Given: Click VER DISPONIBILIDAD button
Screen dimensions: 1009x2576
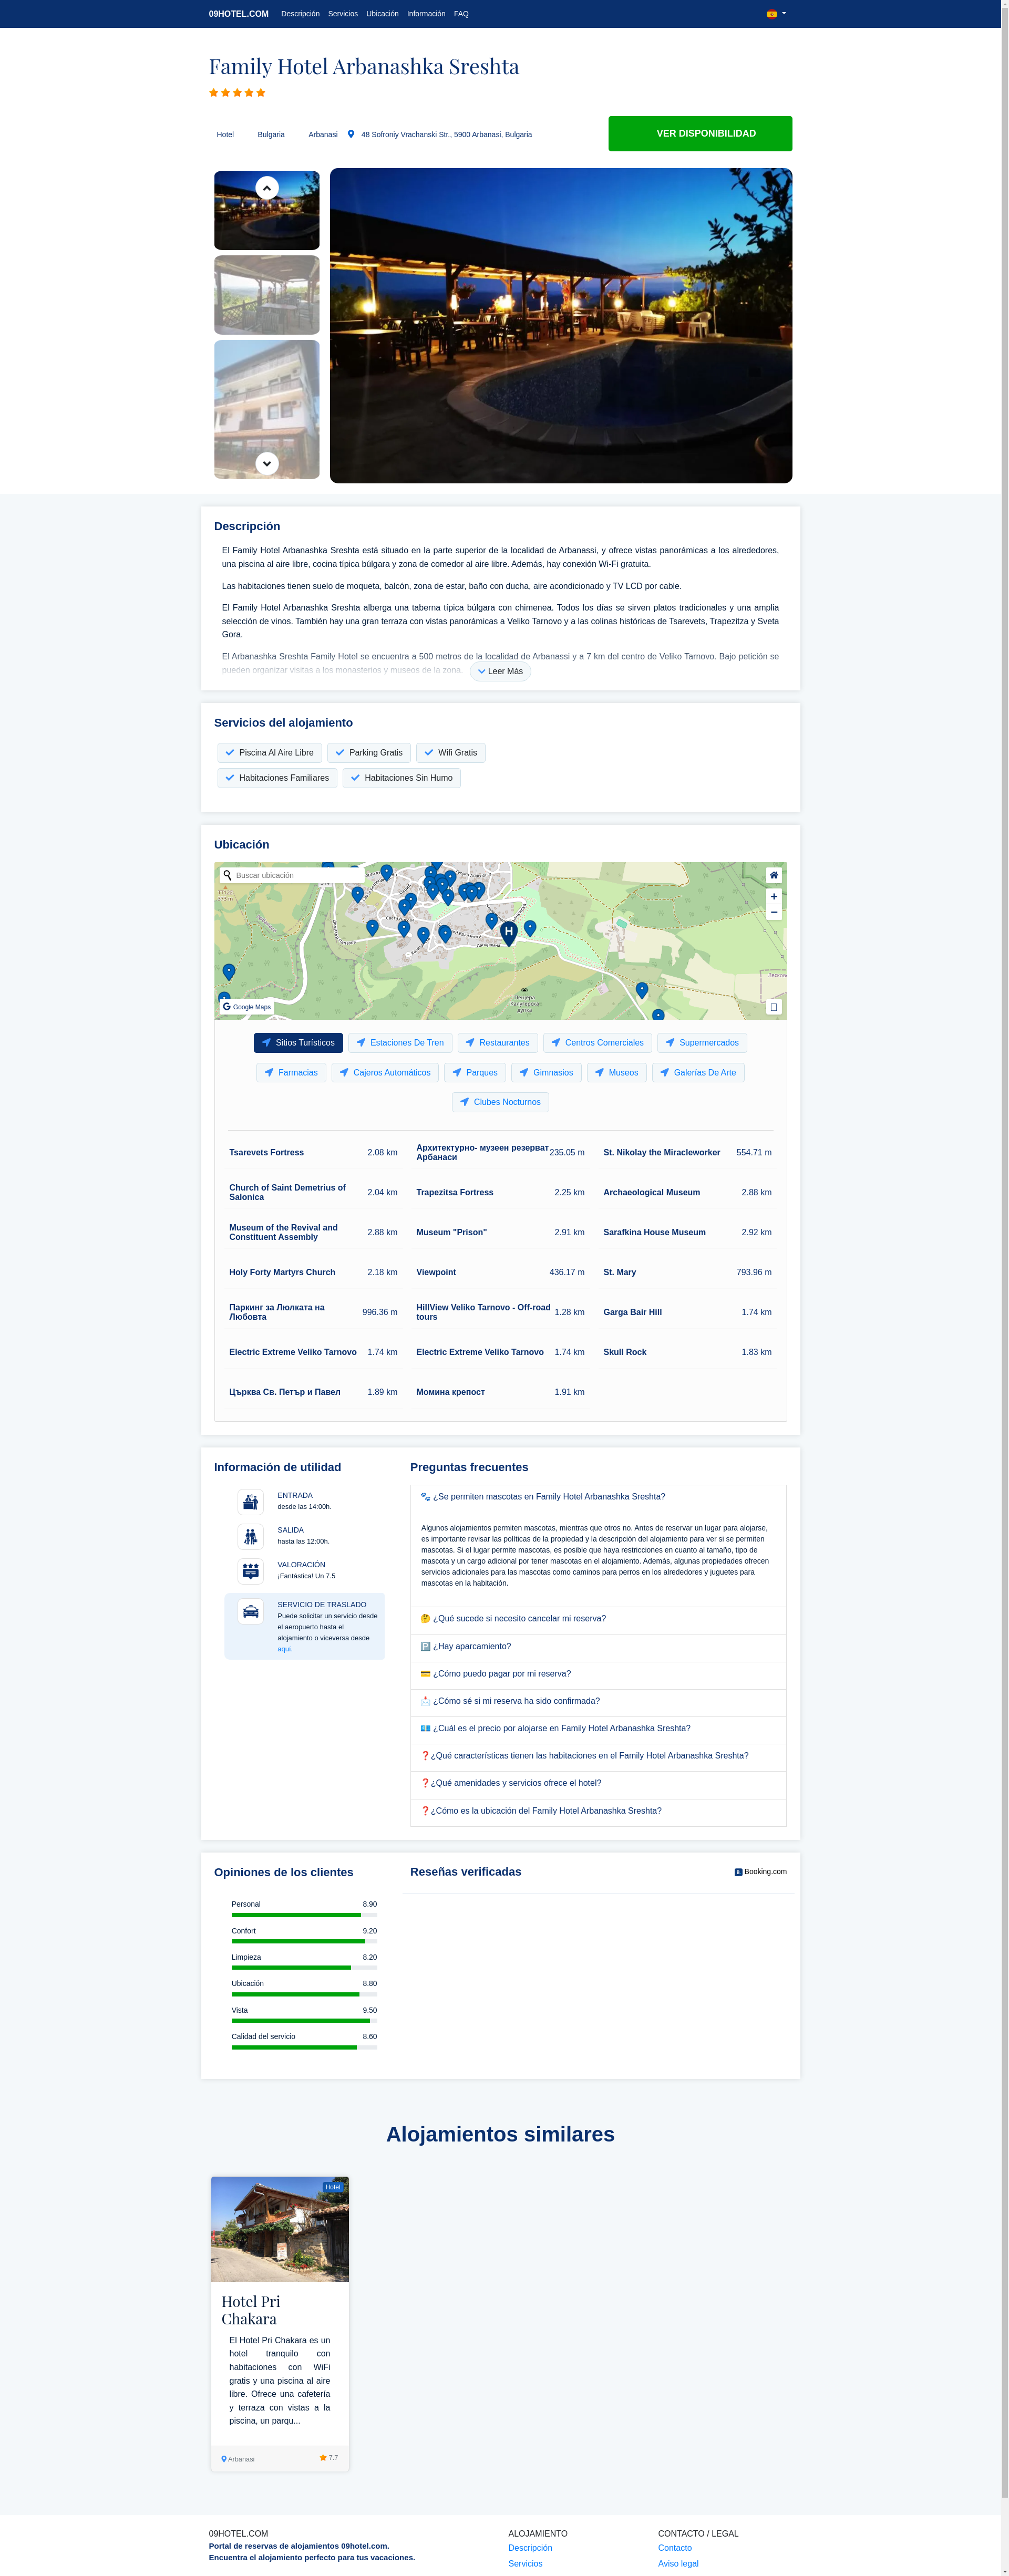Looking at the screenshot, I should pos(700,134).
